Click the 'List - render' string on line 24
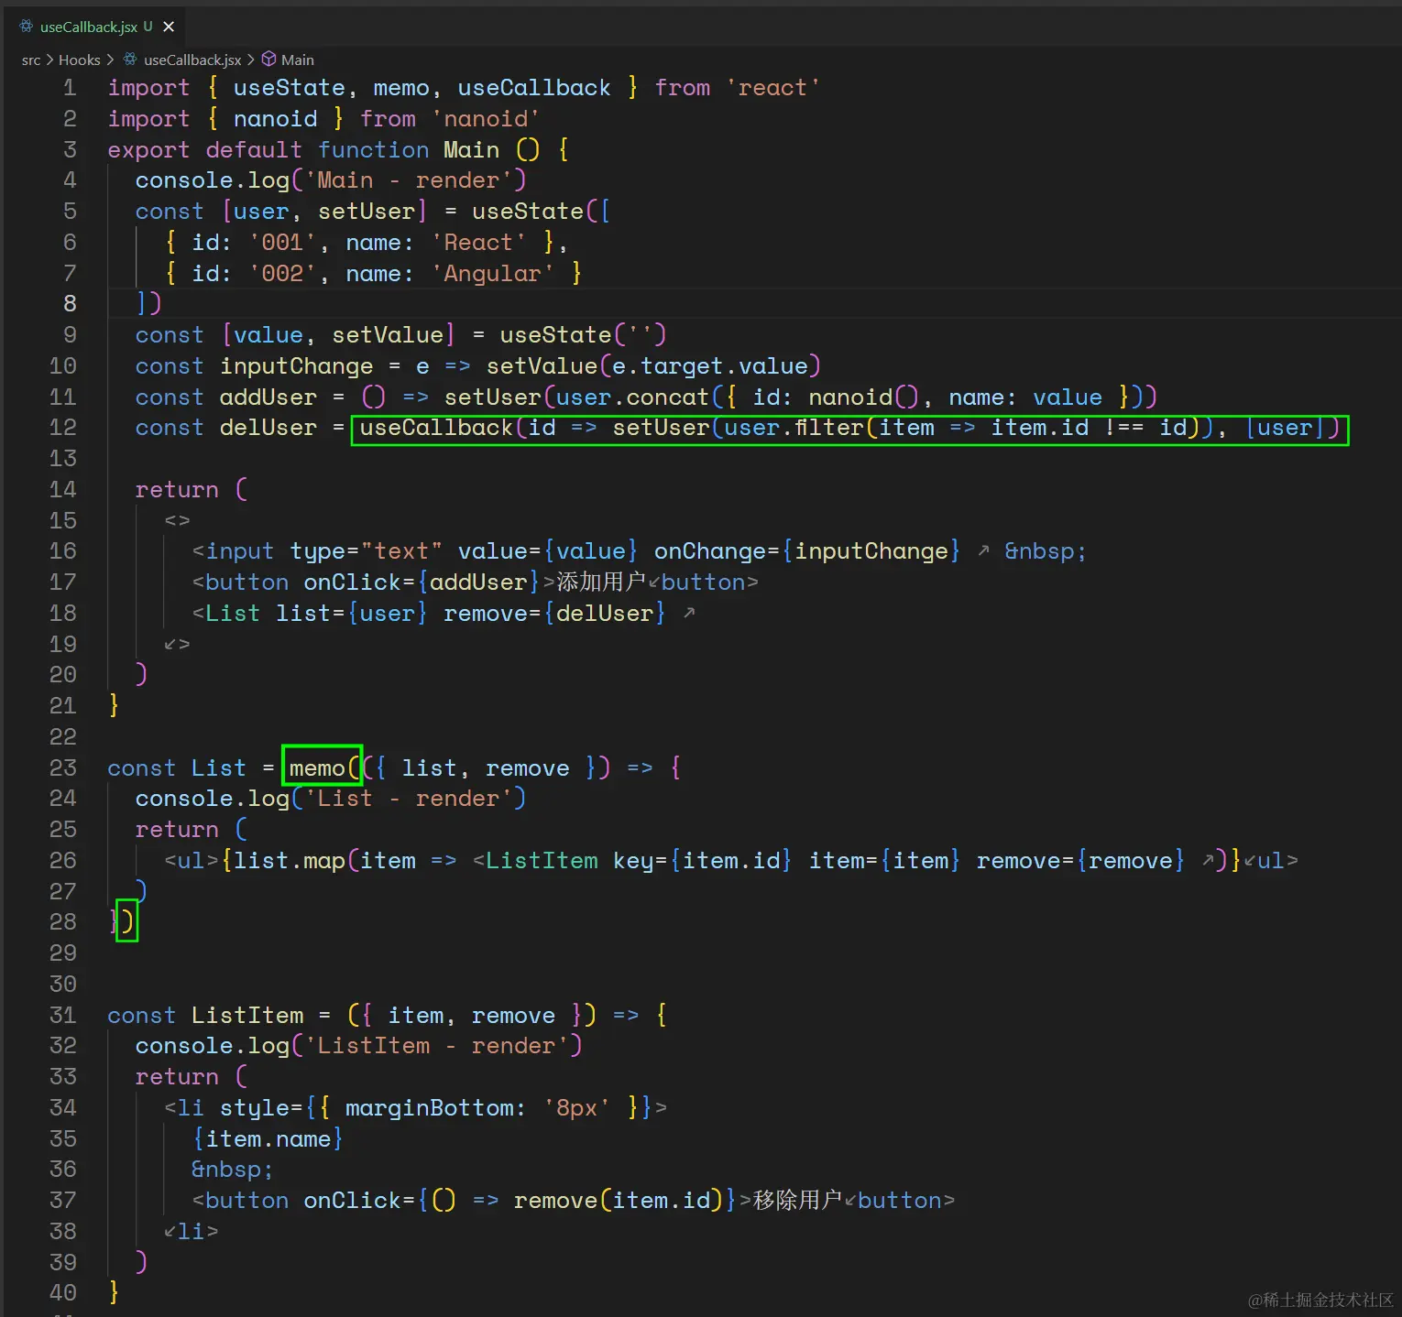 pos(409,799)
